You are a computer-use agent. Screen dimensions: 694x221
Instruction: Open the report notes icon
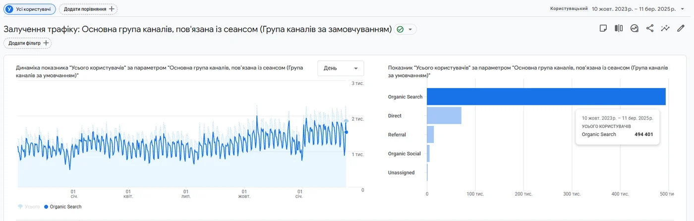[x=603, y=28]
